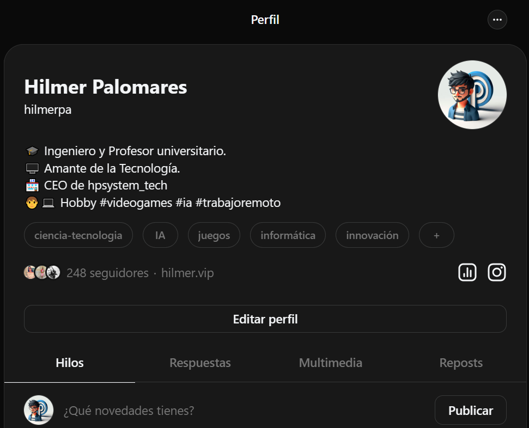Open the hilmer.vip link
This screenshot has width=529, height=428.
(x=187, y=272)
